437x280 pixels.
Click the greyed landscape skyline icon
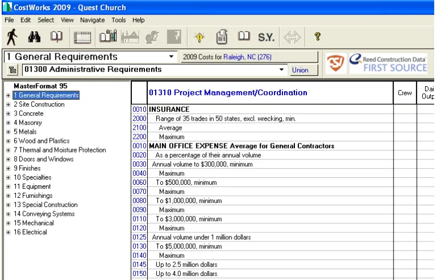[x=130, y=37]
